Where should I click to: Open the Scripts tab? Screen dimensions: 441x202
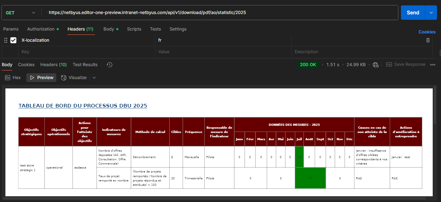134,29
